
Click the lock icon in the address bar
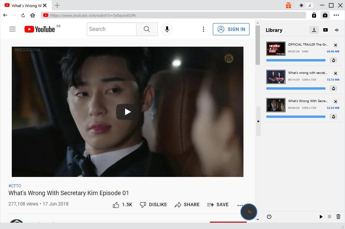(314, 15)
